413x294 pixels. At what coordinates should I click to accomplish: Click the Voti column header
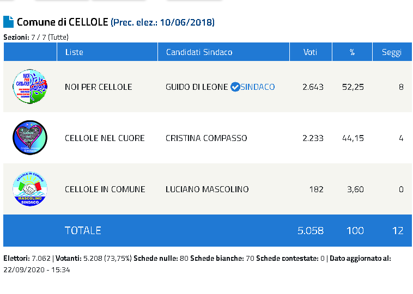coord(311,52)
